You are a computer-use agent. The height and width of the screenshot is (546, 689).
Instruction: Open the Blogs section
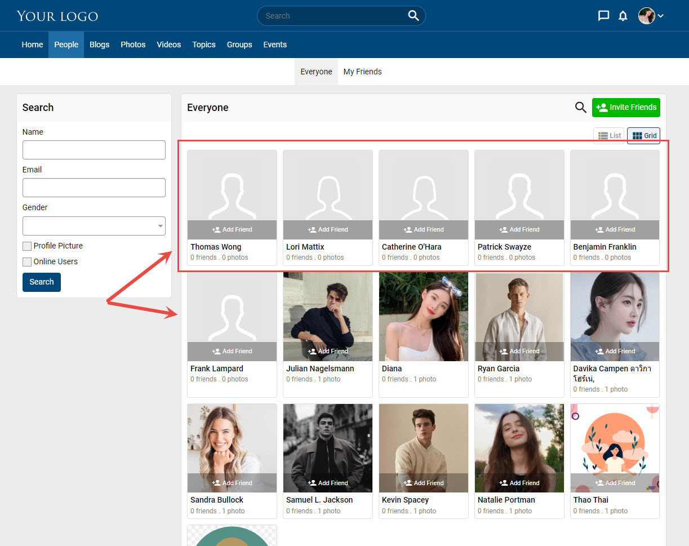pos(99,45)
